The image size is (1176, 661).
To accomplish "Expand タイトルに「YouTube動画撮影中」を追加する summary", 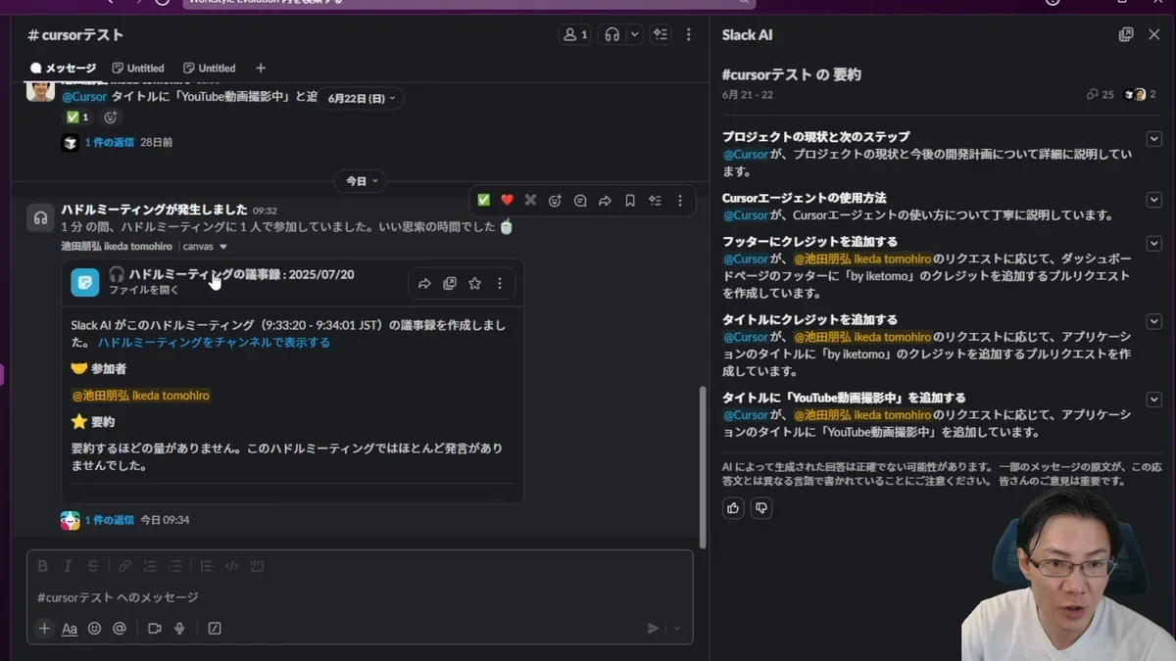I will point(1153,400).
